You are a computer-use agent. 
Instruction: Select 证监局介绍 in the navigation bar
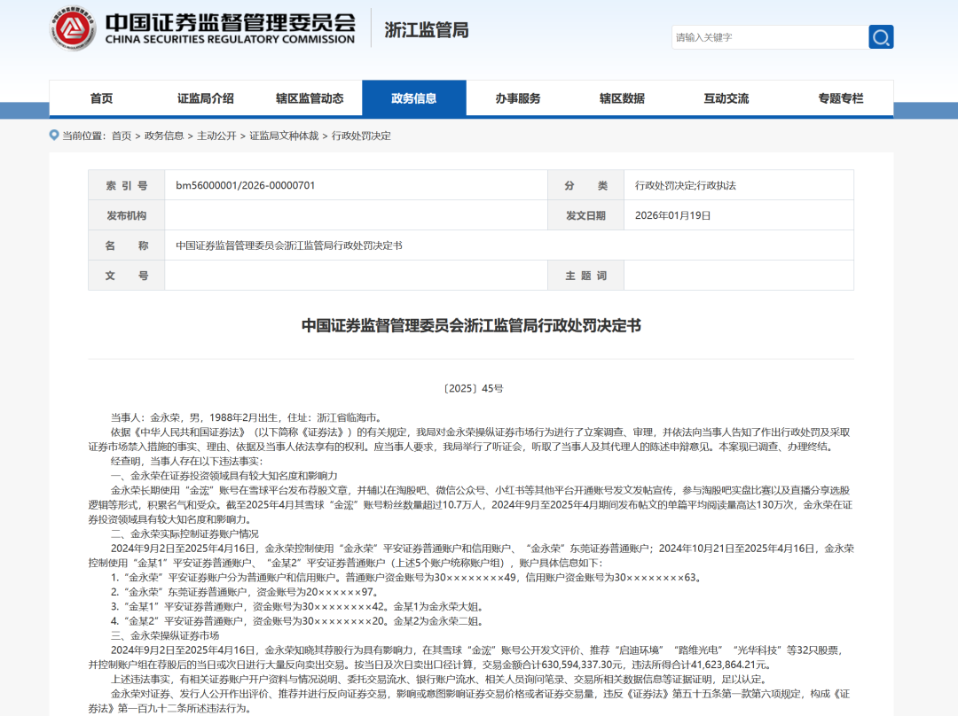(x=205, y=98)
